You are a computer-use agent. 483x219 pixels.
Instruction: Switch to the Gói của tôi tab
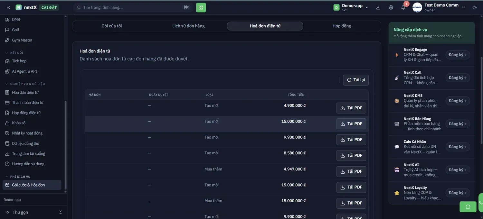click(x=112, y=26)
